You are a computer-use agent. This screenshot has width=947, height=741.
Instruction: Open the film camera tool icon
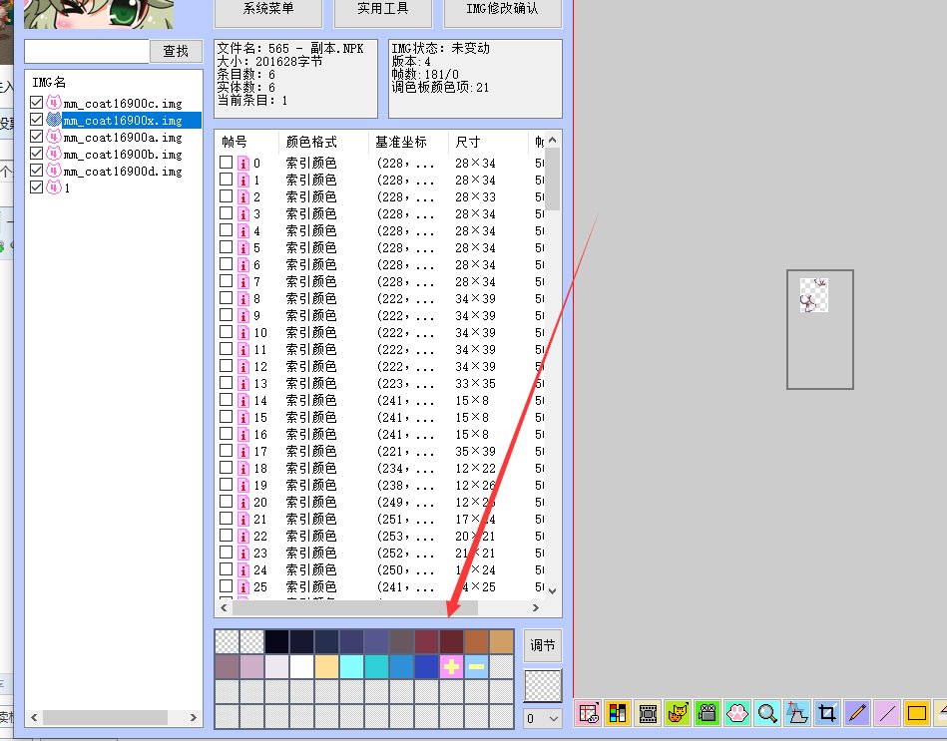coord(708,713)
